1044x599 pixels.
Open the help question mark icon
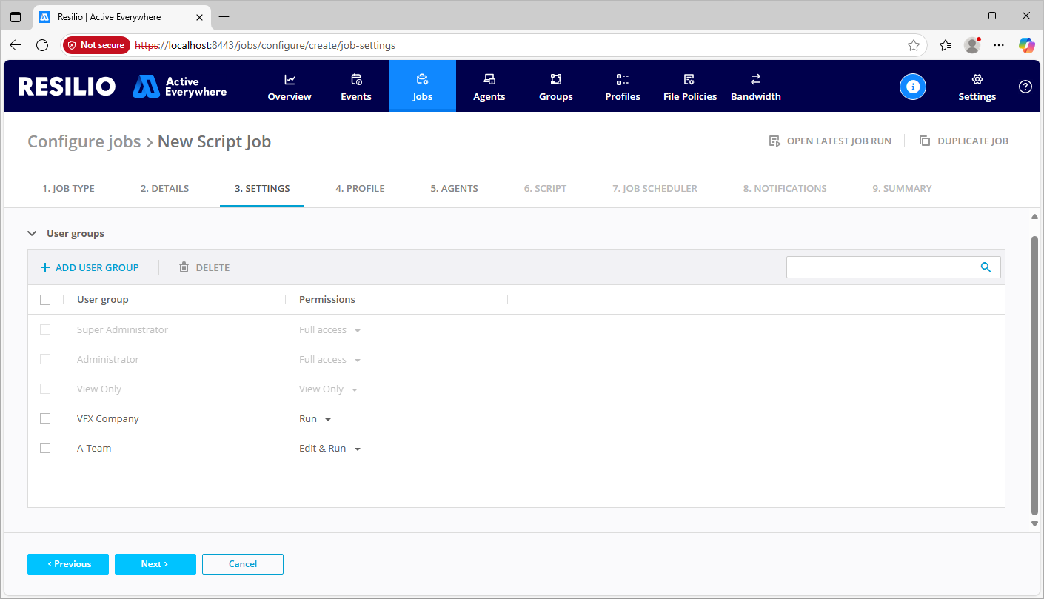[1025, 87]
